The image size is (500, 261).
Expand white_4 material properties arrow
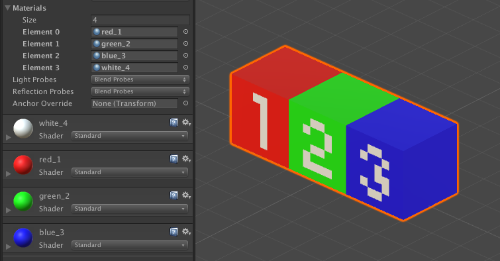click(x=9, y=137)
